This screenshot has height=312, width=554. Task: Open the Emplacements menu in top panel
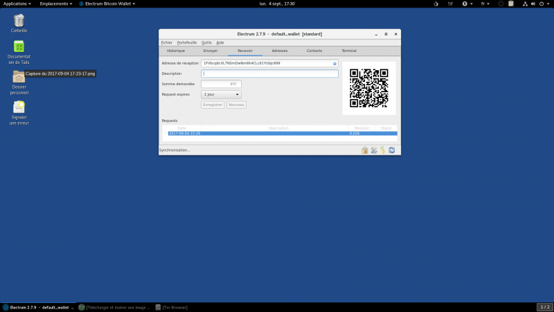55,4
